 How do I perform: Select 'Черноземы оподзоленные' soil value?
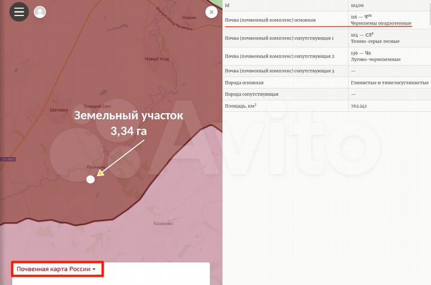click(381, 23)
